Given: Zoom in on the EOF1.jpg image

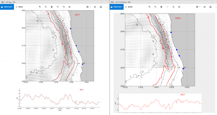Looking at the screenshot, I should pyautogui.click(x=40, y=7).
